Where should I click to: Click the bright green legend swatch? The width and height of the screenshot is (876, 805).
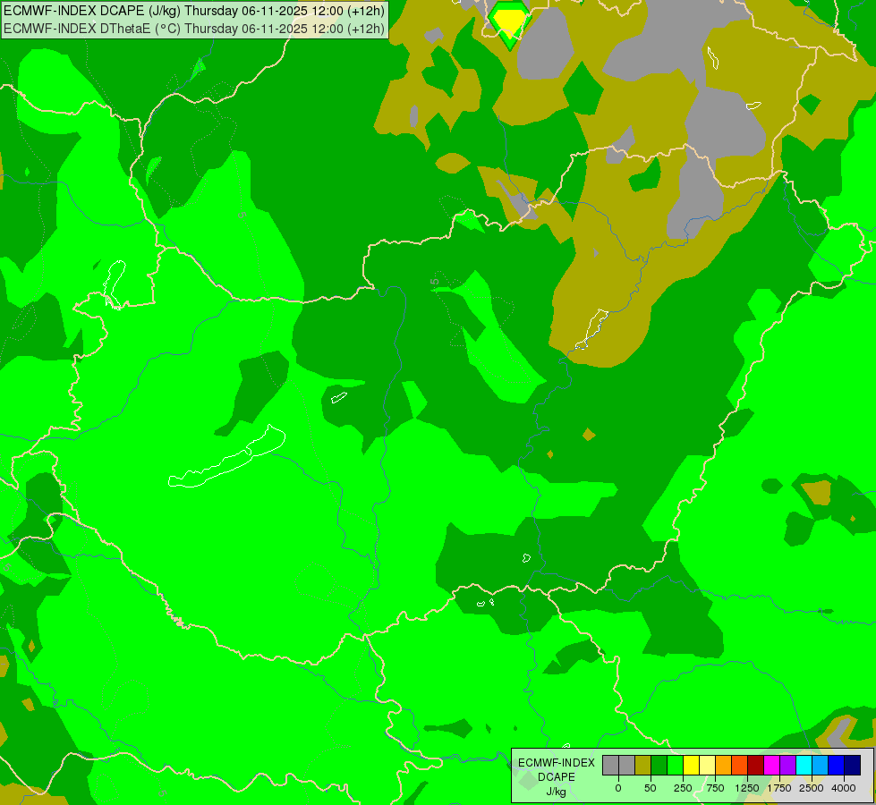tap(675, 766)
